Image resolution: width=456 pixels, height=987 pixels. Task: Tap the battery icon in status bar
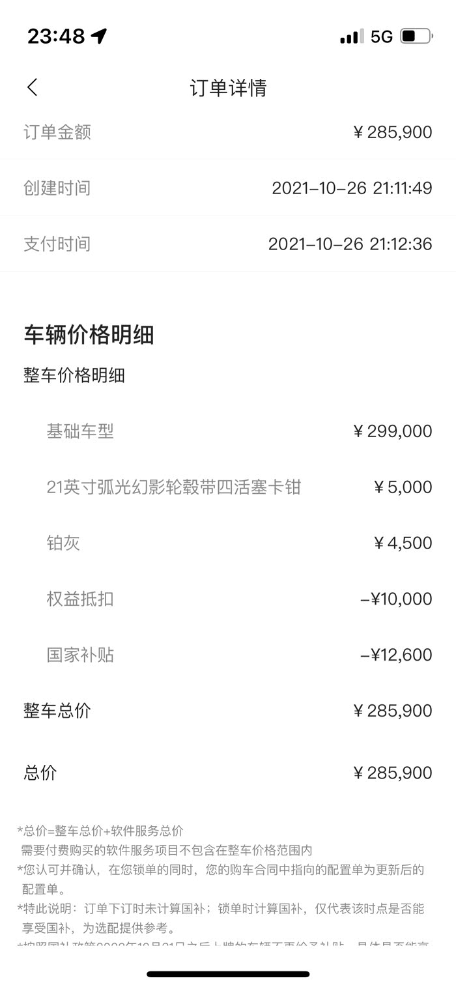416,36
